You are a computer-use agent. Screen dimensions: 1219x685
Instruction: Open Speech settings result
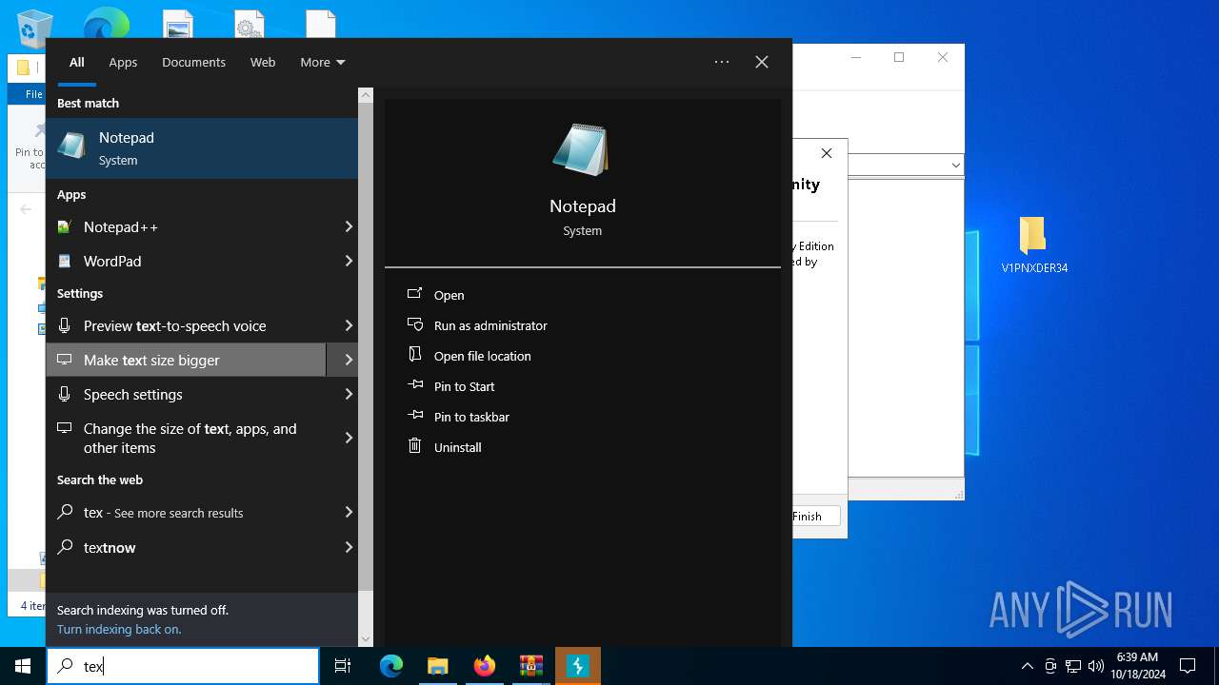(x=186, y=394)
